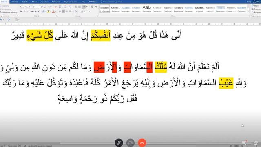Redo action in quick access toolbar
261x147 pixels.
(x=9, y=20)
